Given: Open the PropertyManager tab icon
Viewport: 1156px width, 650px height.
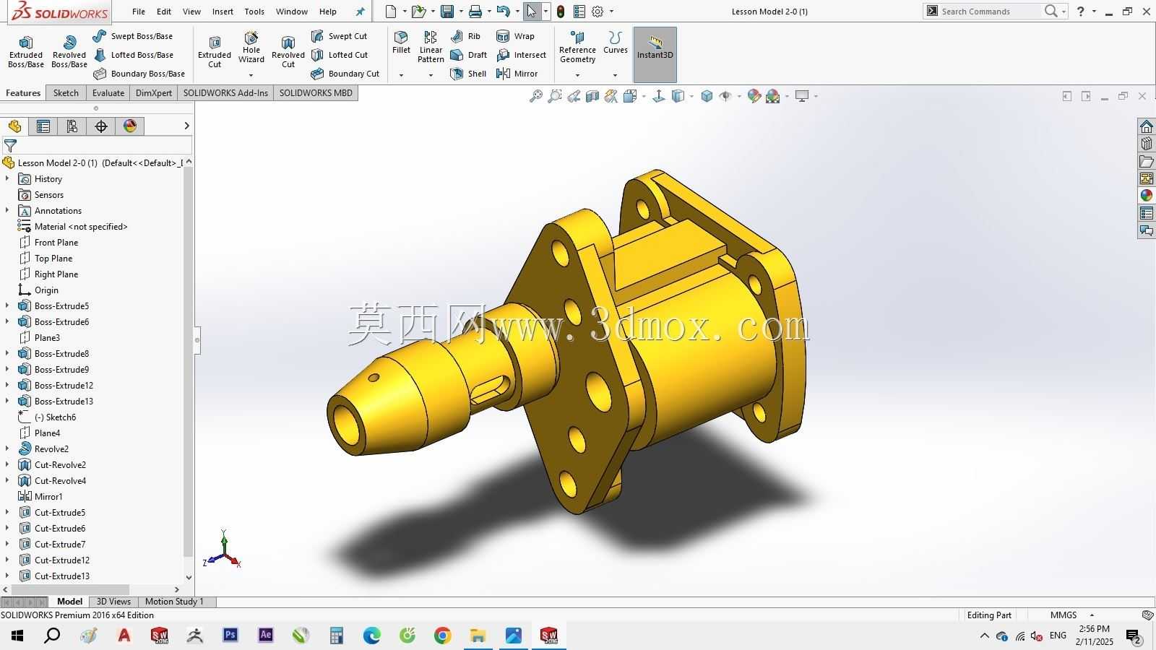Looking at the screenshot, I should click(43, 126).
